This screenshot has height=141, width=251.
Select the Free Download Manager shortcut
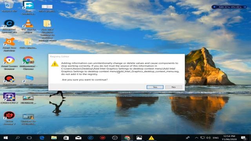(28, 8)
